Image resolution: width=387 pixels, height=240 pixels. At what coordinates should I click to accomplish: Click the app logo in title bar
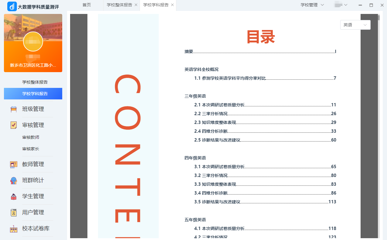click(12, 6)
